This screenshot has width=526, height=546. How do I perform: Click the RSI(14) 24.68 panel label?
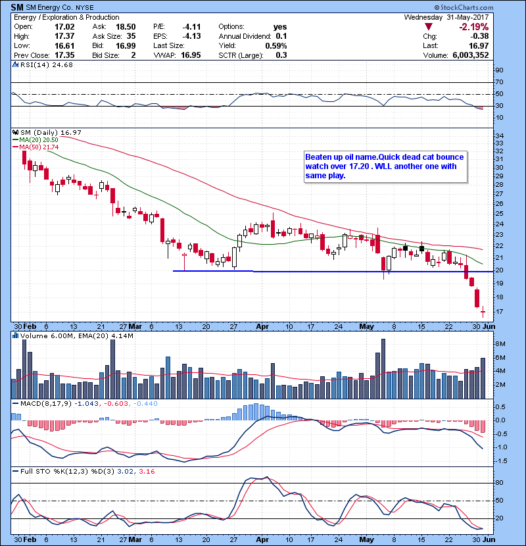47,64
